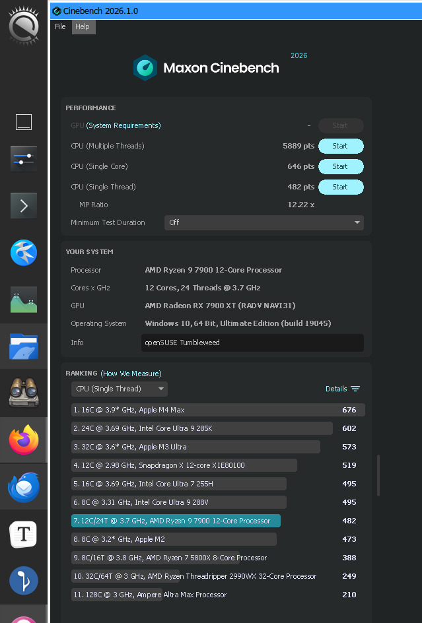Click the disabled GPU Start button
The height and width of the screenshot is (623, 422).
tap(341, 125)
